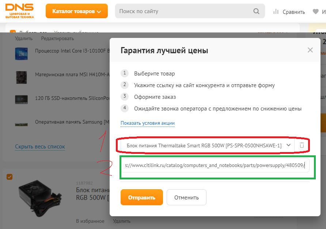Click the citilink competitor URL input field
Viewport: 326px width, 229px height.
tap(215, 165)
